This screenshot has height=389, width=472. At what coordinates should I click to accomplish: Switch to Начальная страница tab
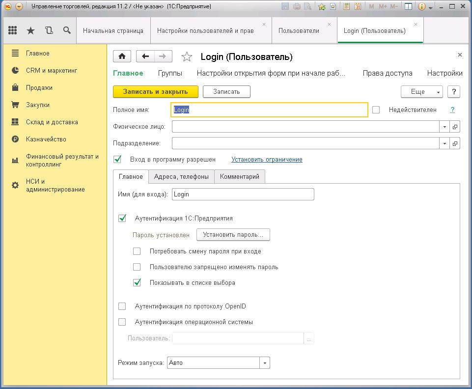coord(113,31)
